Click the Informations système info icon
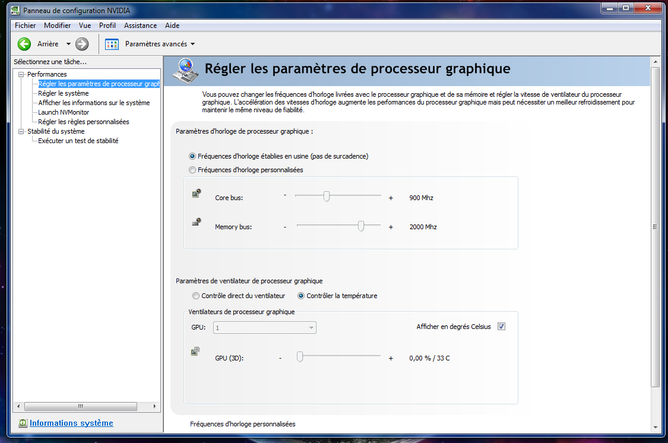 pyautogui.click(x=23, y=423)
